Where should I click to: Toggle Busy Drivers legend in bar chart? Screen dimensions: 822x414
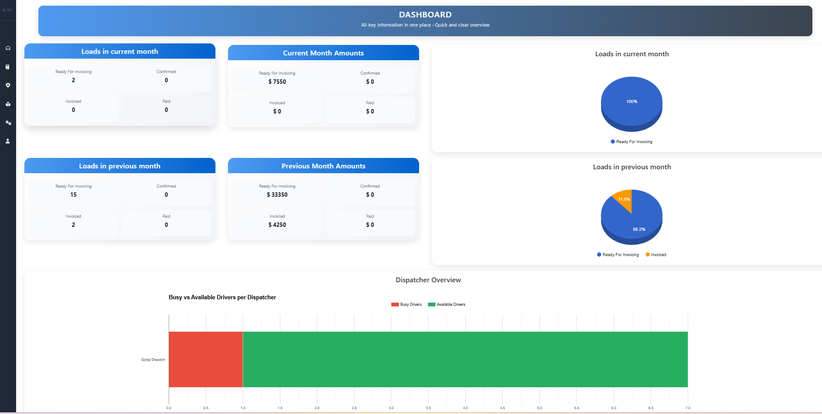406,305
